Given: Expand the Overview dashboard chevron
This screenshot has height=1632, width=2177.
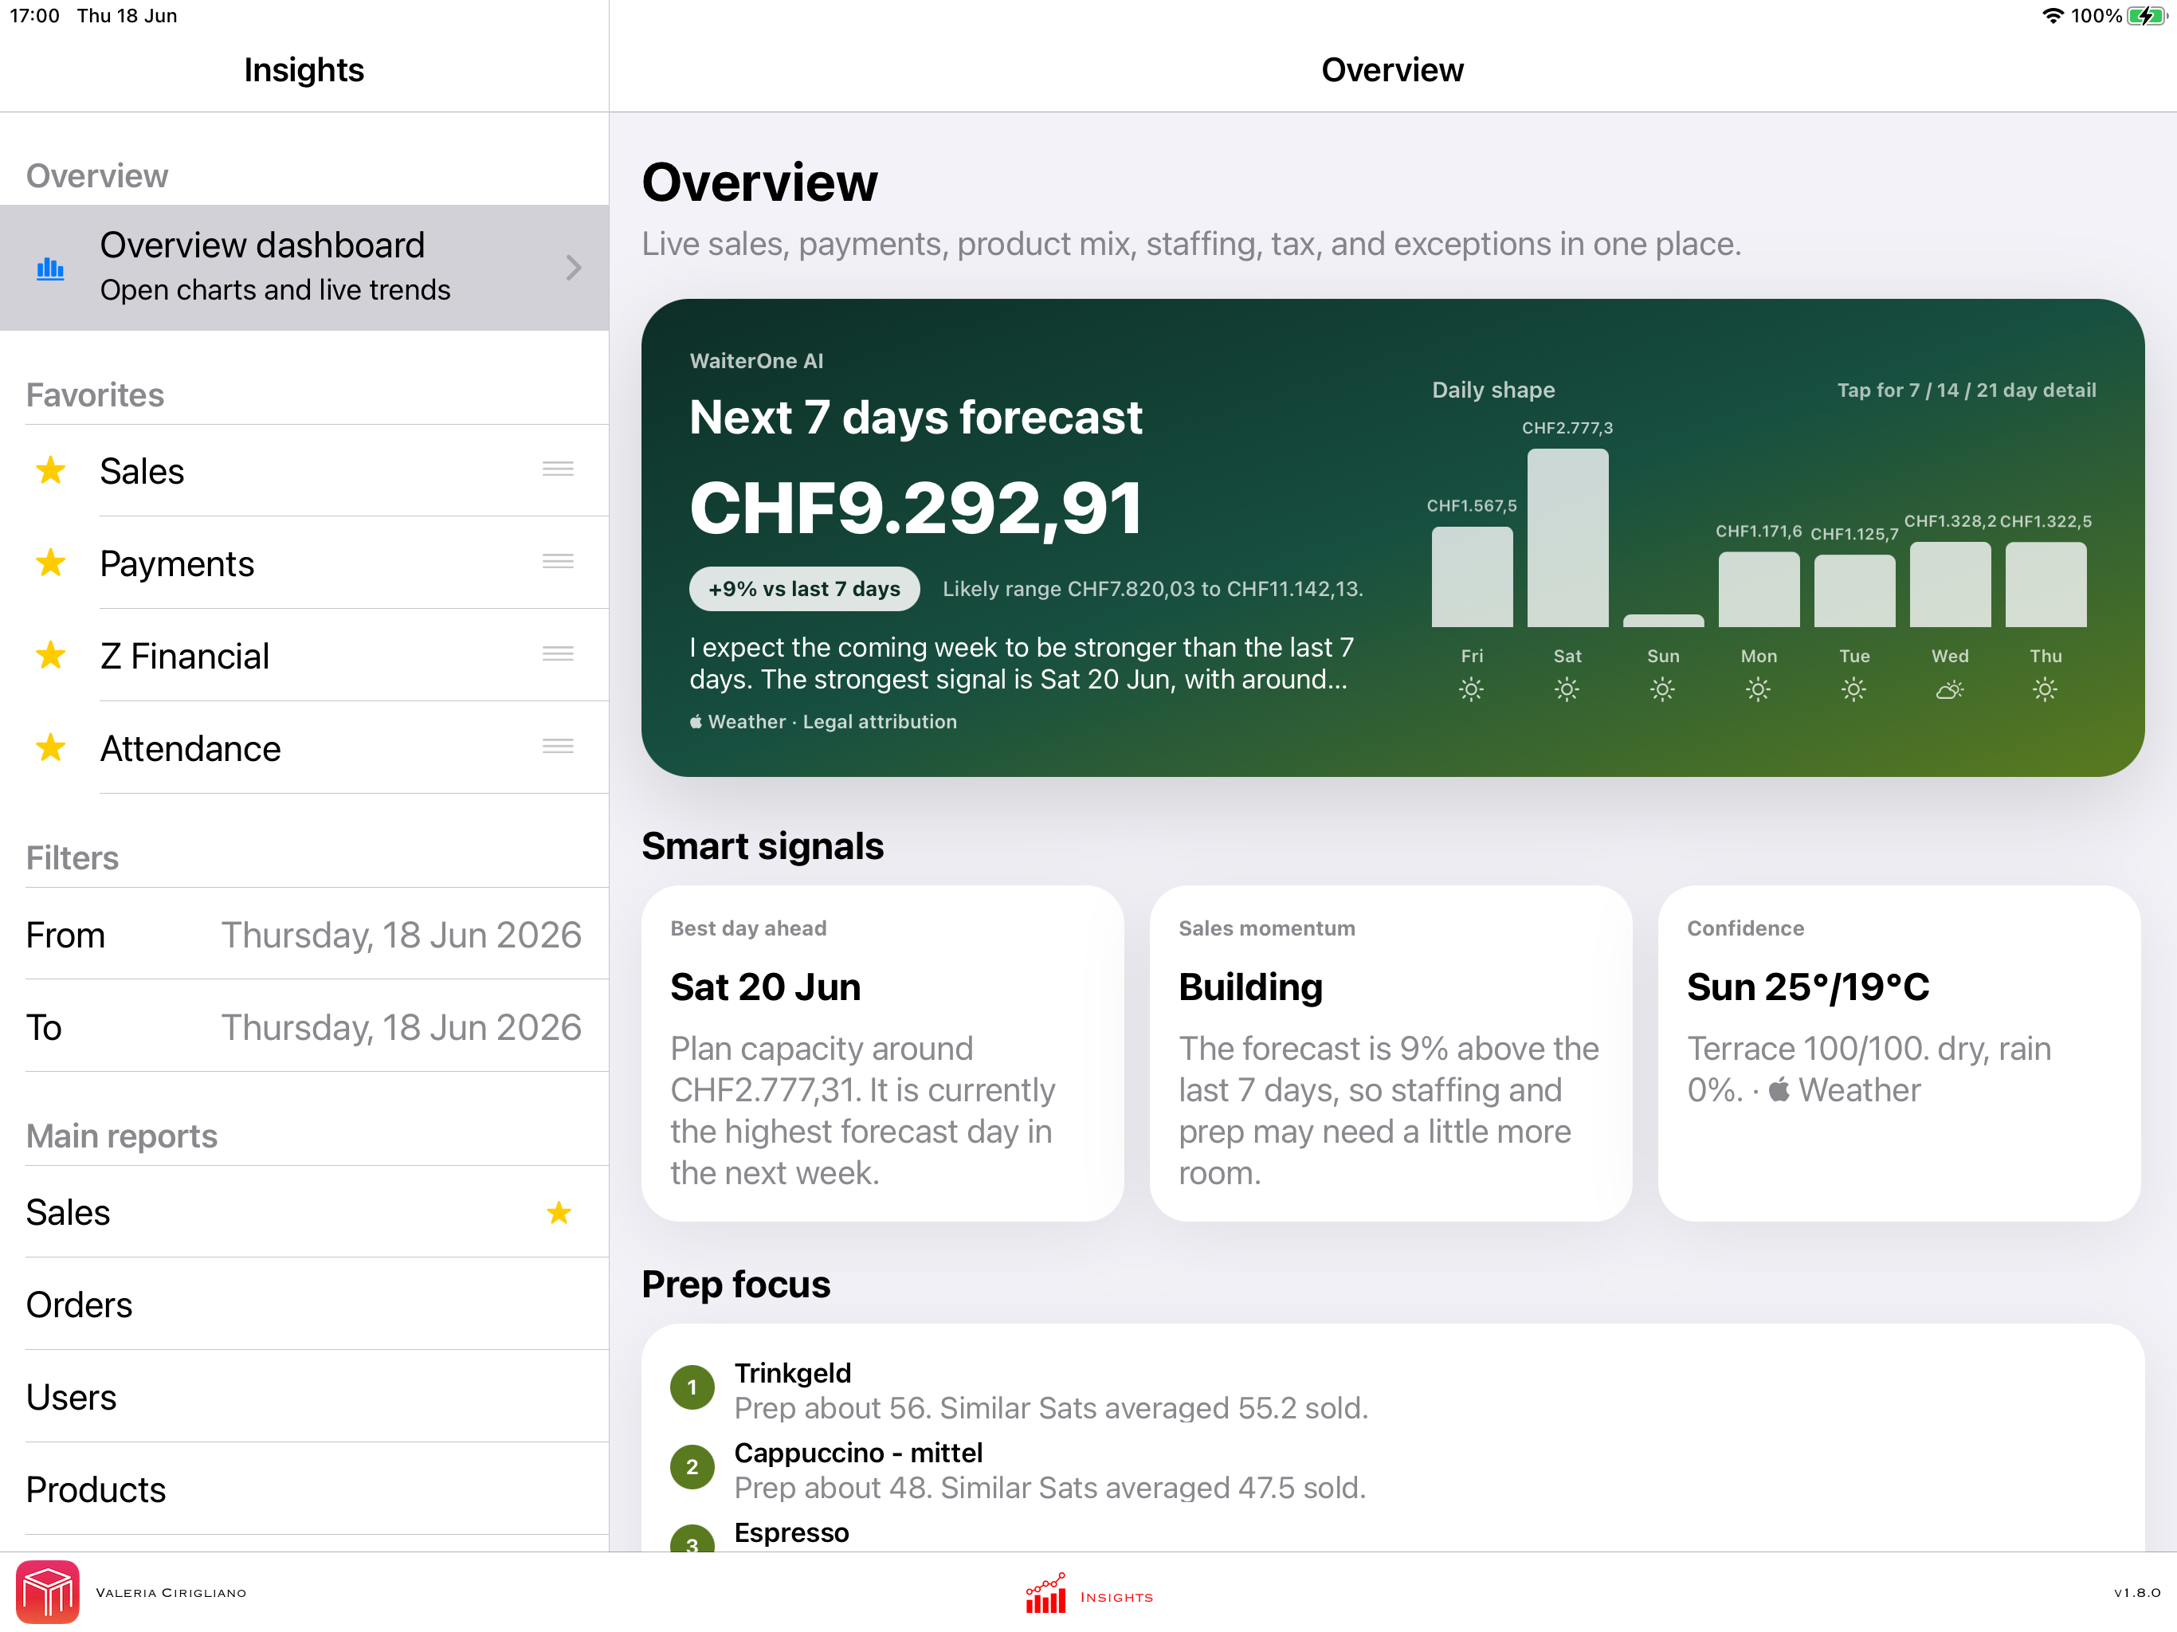Looking at the screenshot, I should click(x=574, y=268).
